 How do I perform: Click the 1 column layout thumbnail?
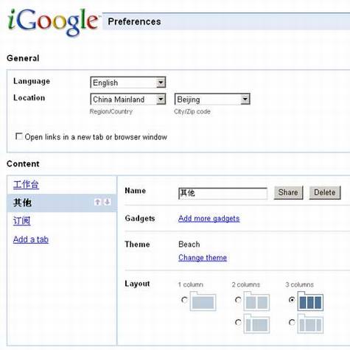(203, 301)
